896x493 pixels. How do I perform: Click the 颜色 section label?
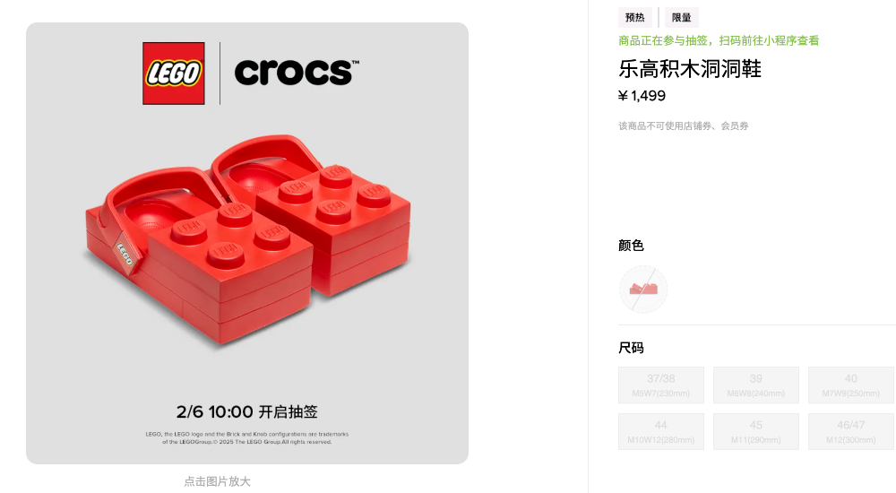(x=631, y=246)
